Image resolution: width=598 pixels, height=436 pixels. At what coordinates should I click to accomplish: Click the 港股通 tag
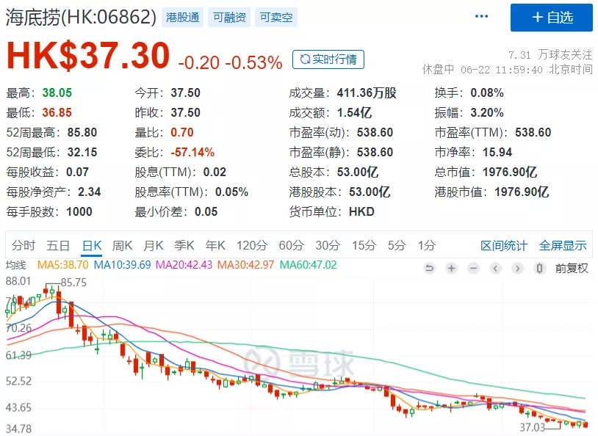click(x=183, y=18)
